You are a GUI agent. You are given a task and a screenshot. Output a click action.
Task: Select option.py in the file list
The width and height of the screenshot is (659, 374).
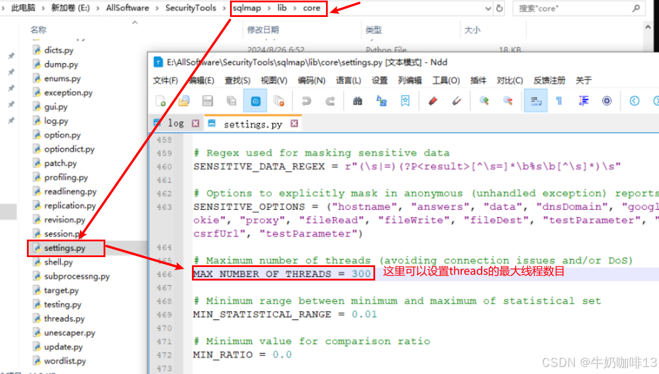[62, 135]
